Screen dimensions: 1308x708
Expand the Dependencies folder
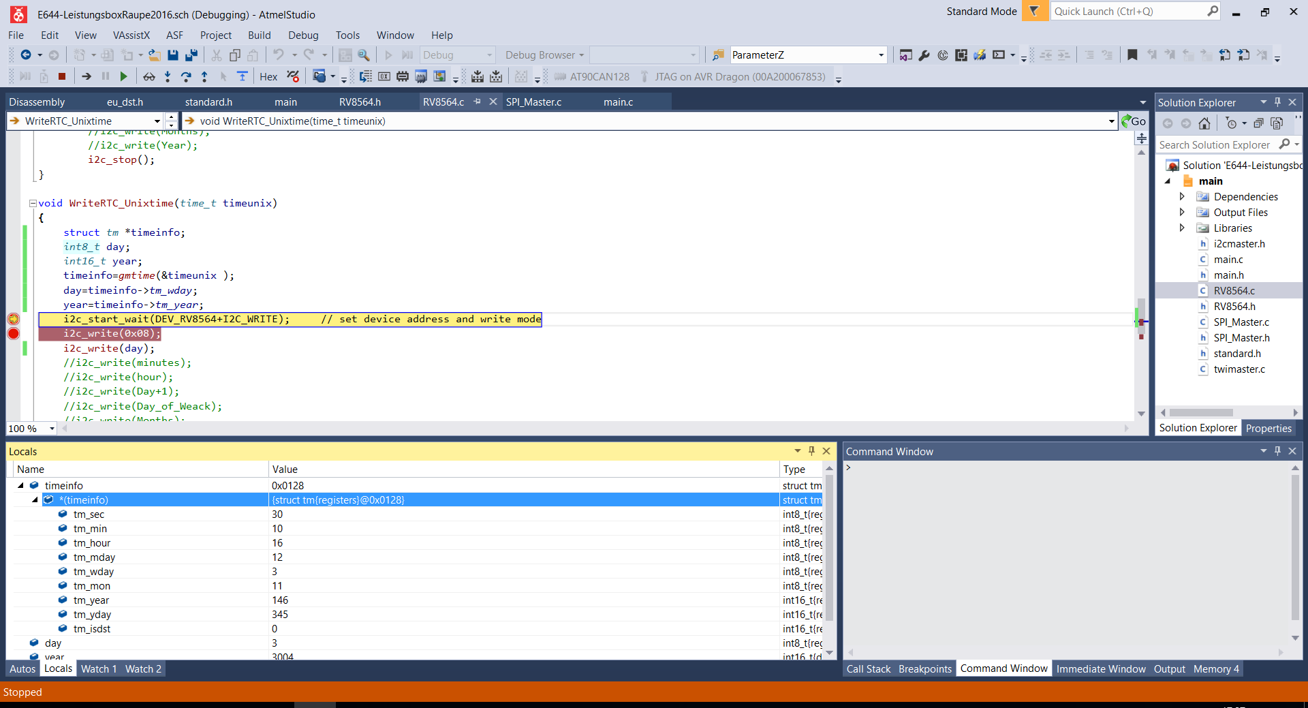pos(1182,196)
